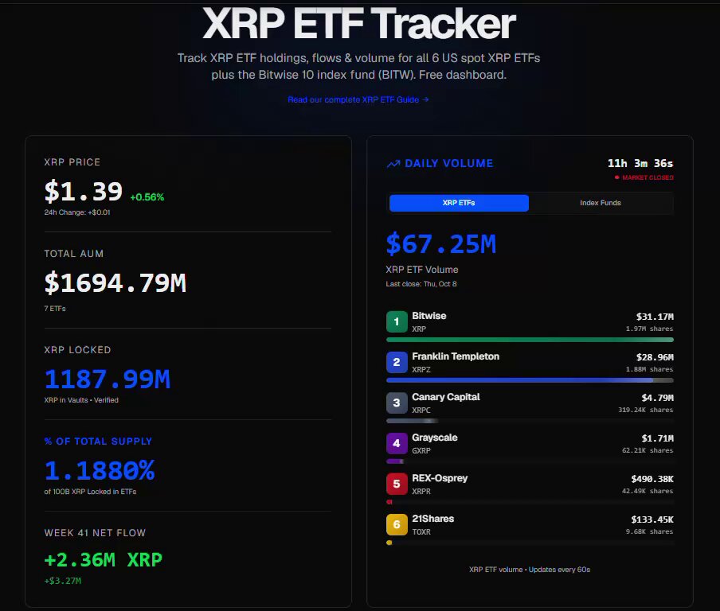Click the 21Shares fund name
The width and height of the screenshot is (720, 611).
tap(433, 519)
